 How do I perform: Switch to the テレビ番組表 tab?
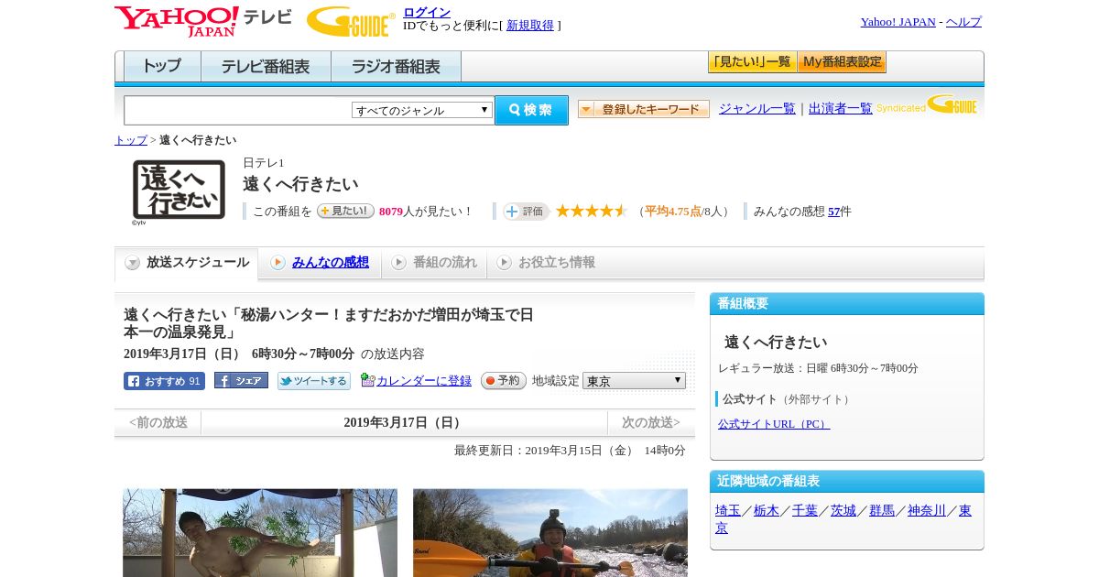[266, 67]
